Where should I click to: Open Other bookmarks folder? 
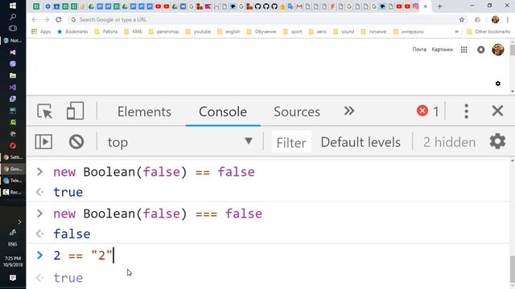click(488, 31)
